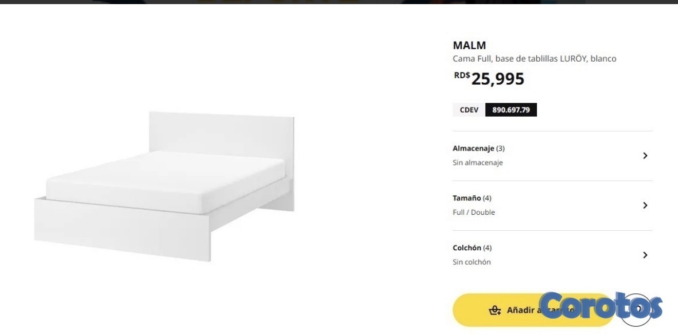Click the "Full / Double" size value

click(x=474, y=212)
